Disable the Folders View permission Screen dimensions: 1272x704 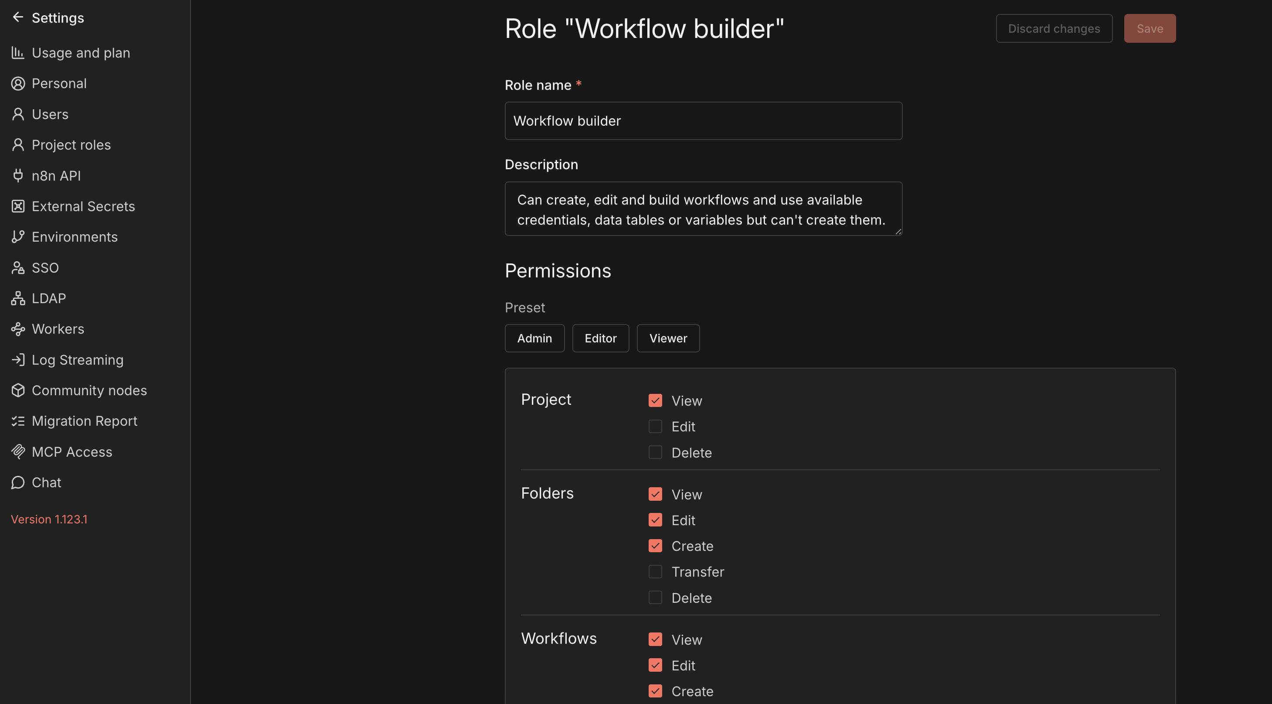[x=655, y=494]
